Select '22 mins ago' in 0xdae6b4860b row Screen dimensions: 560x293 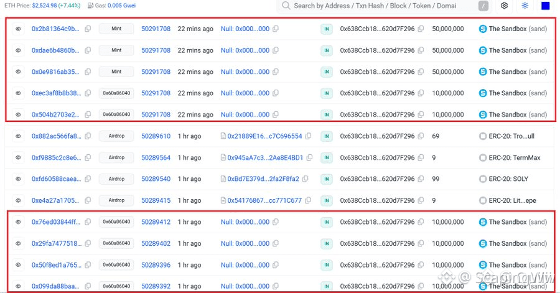195,50
